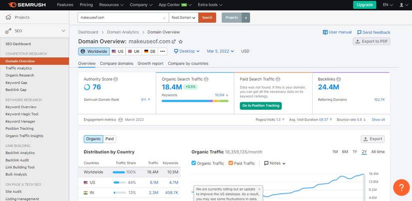Image resolution: width=412 pixels, height=201 pixels.
Task: Uncheck the Paid Traffic checkbox
Action: point(231,163)
